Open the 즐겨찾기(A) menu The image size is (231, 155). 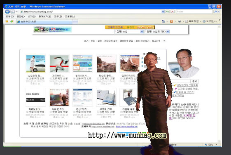tap(45, 16)
